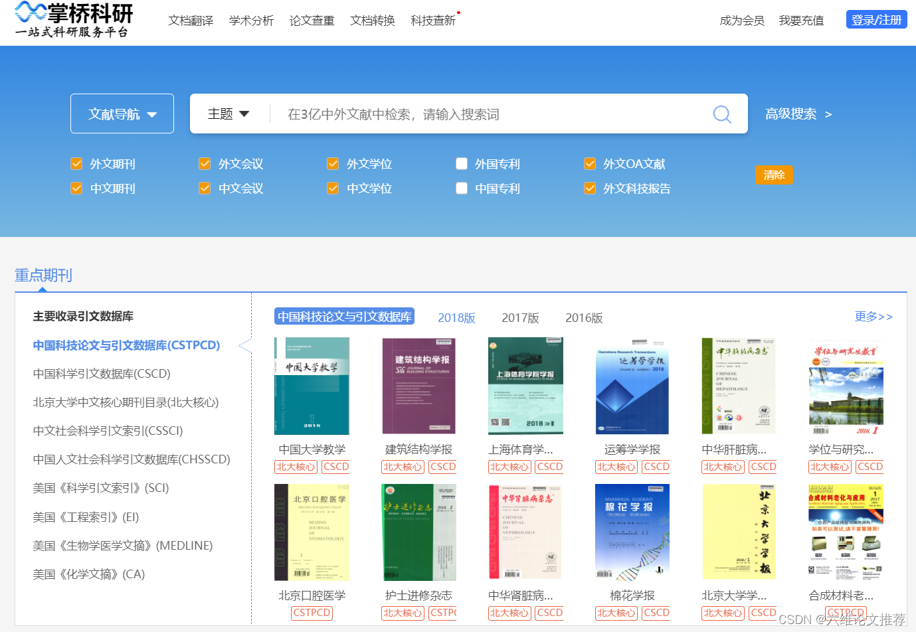Screen dimensions: 916x632
Task: Select 中国科学引文数据库(CSCD) in sidebar
Action: coord(102,374)
